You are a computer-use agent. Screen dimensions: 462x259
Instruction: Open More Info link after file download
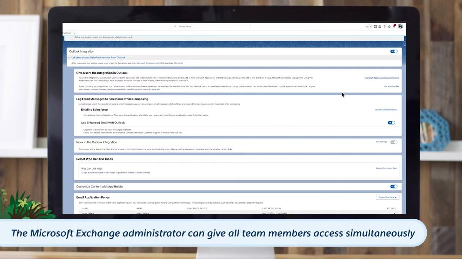click(x=178, y=63)
